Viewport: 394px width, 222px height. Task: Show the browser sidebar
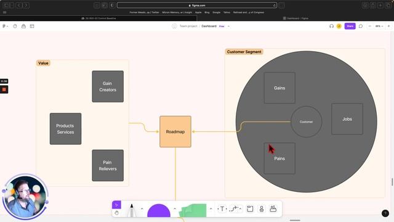pyautogui.click(x=6, y=6)
